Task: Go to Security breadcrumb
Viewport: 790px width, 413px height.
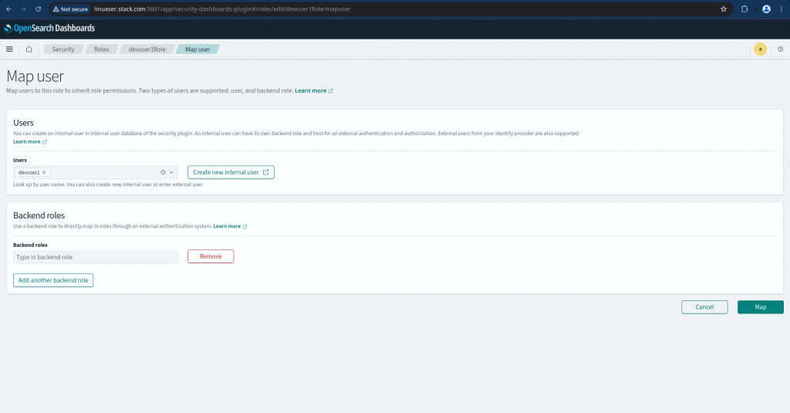Action: click(63, 49)
